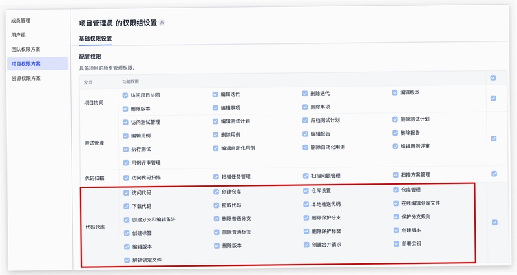
Task: Toggle the 编辑事项 checkbox
Action: 215,108
